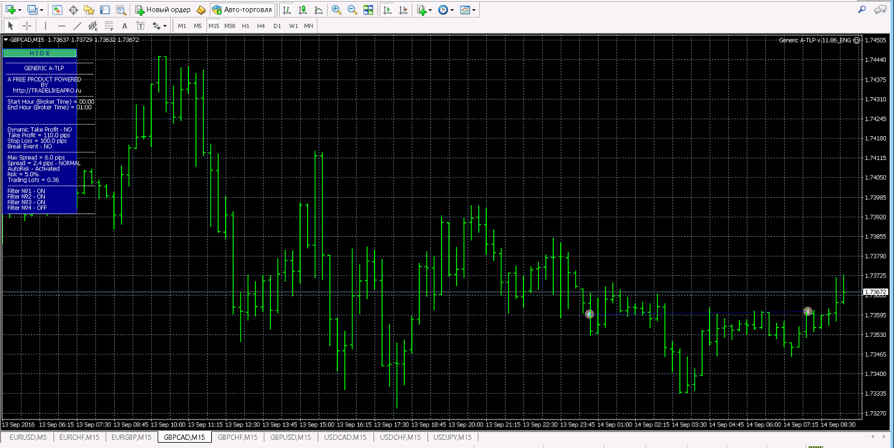Open search with the magnifier icon
The width and height of the screenshot is (894, 448).
[x=861, y=9]
